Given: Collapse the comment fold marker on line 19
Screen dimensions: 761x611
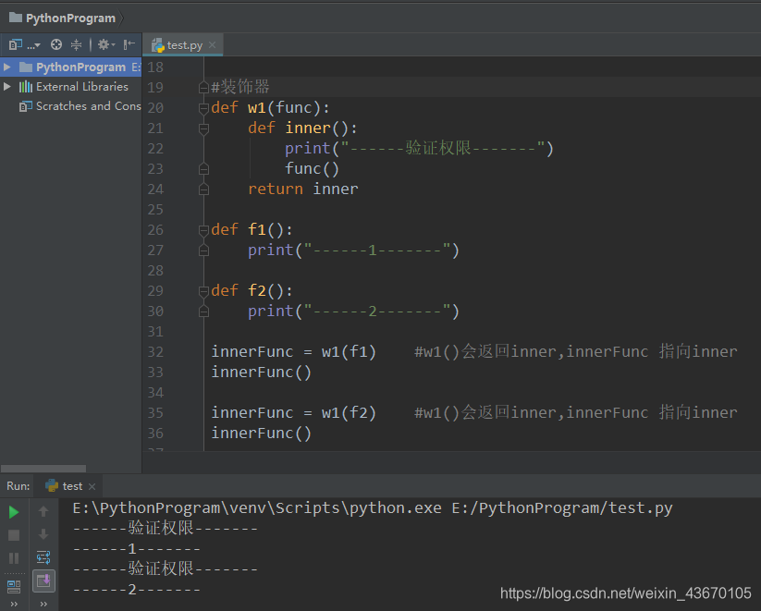Looking at the screenshot, I should click(203, 88).
